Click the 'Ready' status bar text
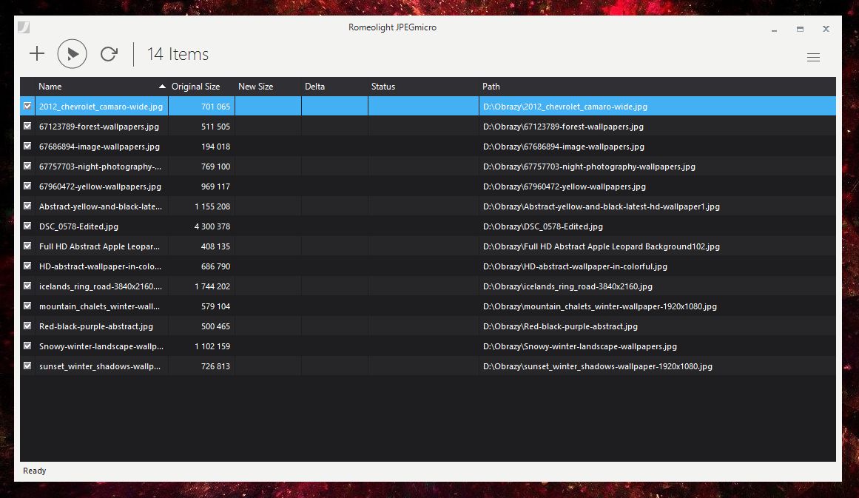 click(x=35, y=471)
